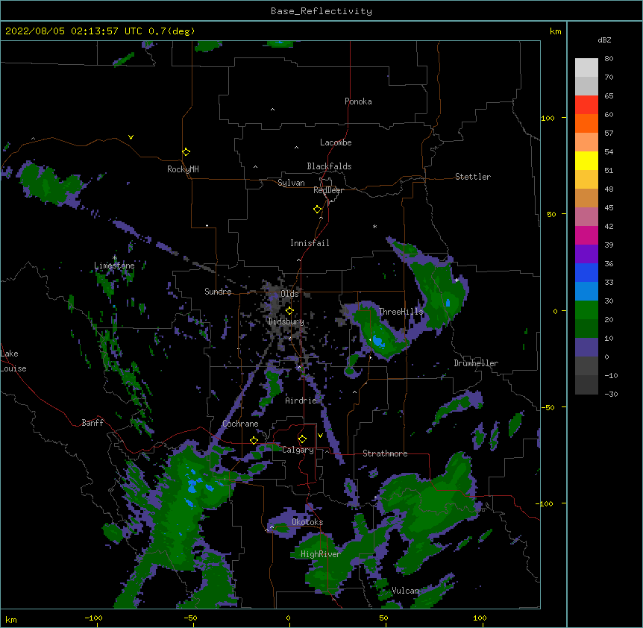The height and width of the screenshot is (628, 643).
Task: Click the Drumheller label
Action: pyautogui.click(x=476, y=363)
